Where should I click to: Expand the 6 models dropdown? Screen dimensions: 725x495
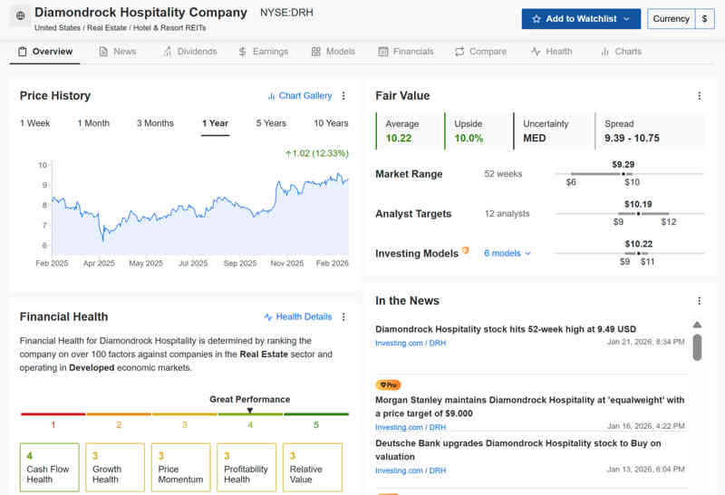pyautogui.click(x=507, y=254)
